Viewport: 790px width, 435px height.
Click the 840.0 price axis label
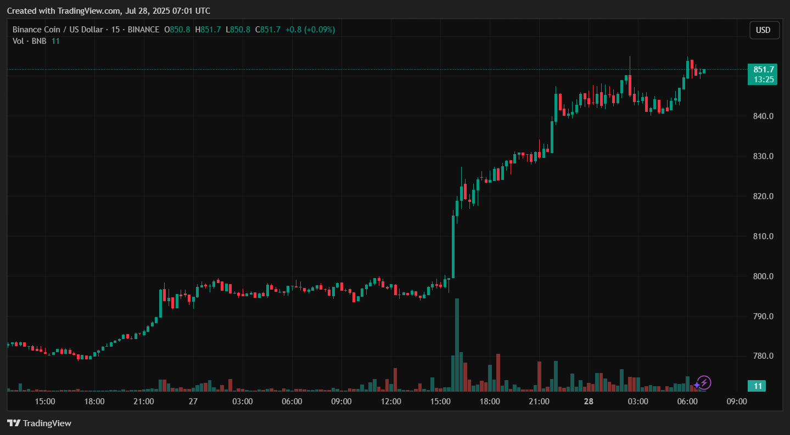coord(764,116)
